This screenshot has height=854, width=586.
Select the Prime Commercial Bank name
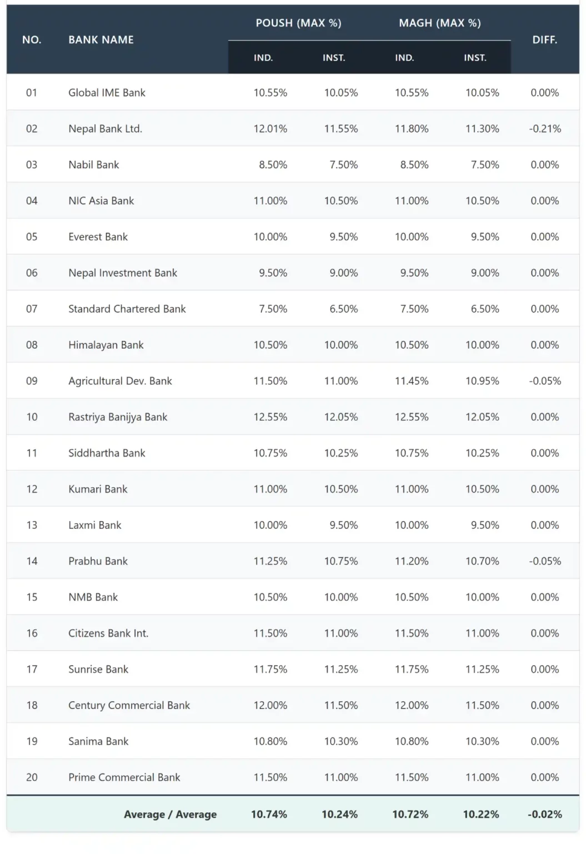pos(124,778)
